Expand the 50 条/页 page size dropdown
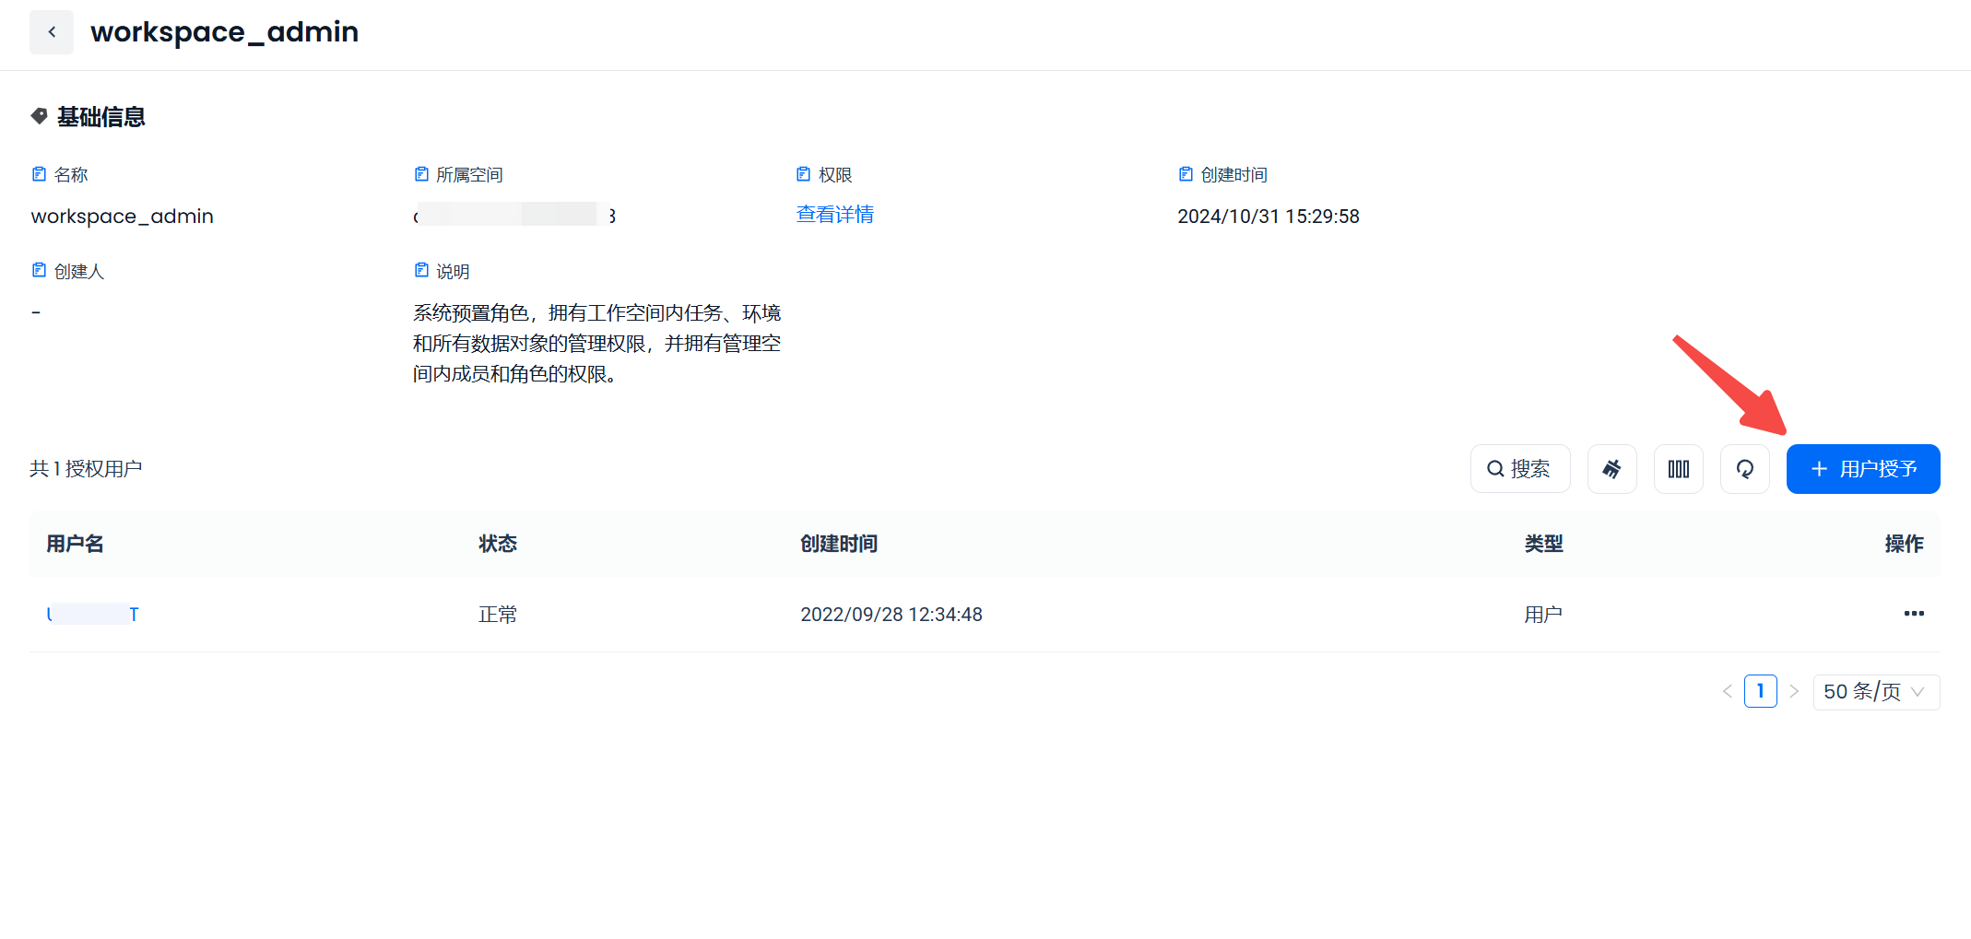Viewport: 1971px width, 939px height. [1875, 692]
